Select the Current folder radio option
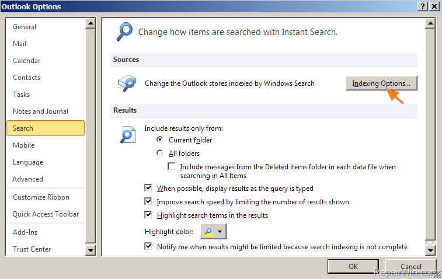Image resolution: width=442 pixels, height=279 pixels. 160,139
